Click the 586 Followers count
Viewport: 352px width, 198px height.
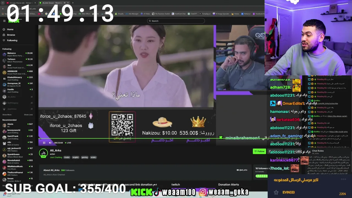coord(68,170)
